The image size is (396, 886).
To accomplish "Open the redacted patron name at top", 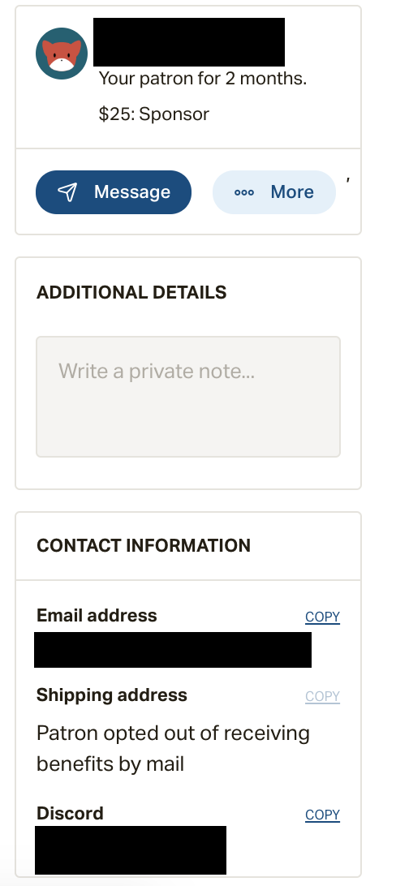I will [x=189, y=42].
